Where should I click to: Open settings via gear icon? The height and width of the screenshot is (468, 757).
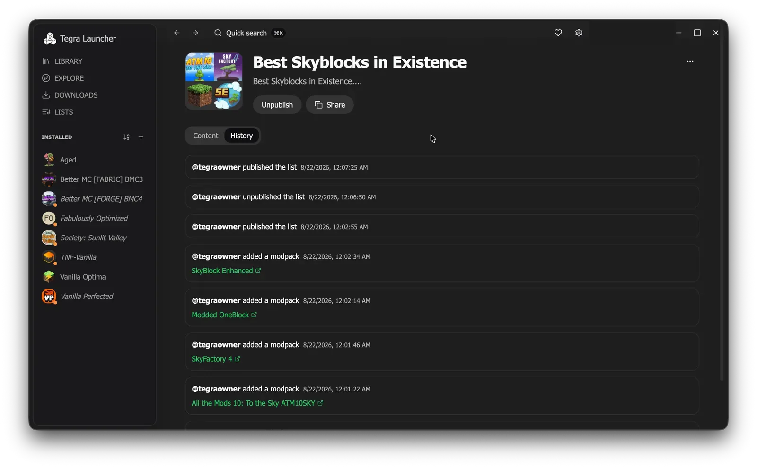pyautogui.click(x=579, y=33)
